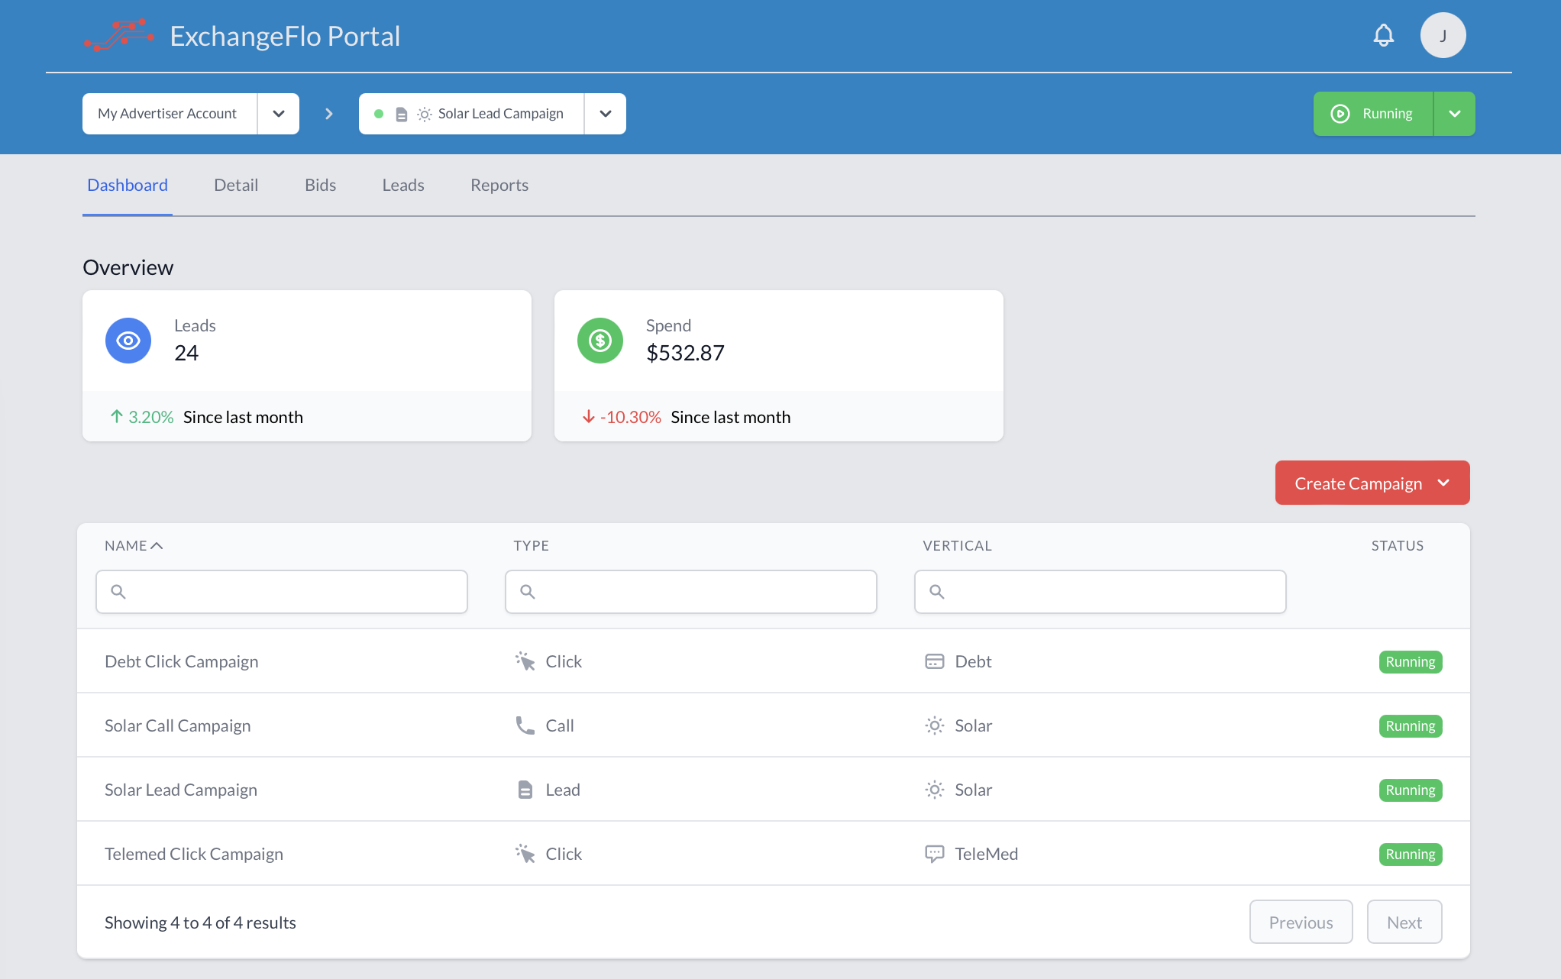Click the ExchangeFlo Portal title
The height and width of the screenshot is (979, 1561).
click(285, 36)
